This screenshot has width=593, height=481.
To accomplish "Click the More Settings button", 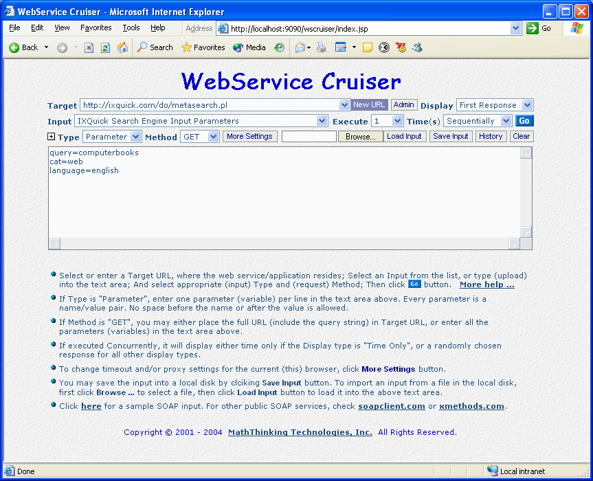I will (249, 137).
